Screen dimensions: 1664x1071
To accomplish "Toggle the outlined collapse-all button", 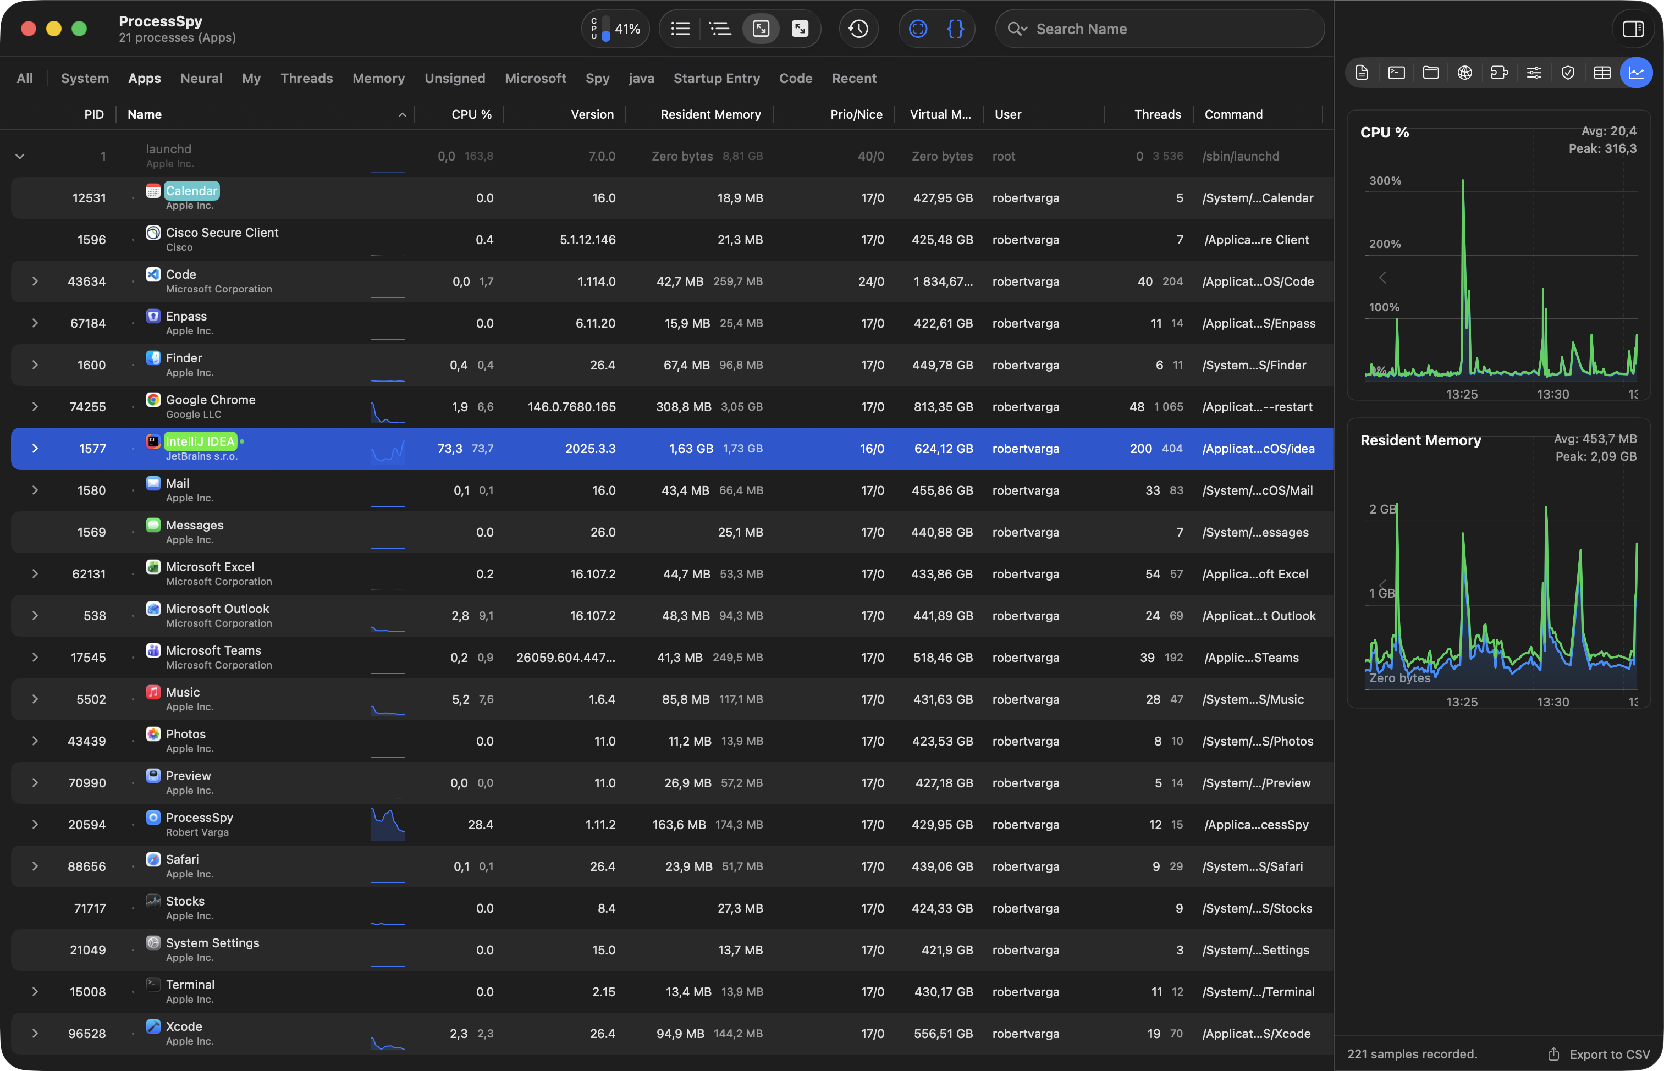I will coord(761,29).
